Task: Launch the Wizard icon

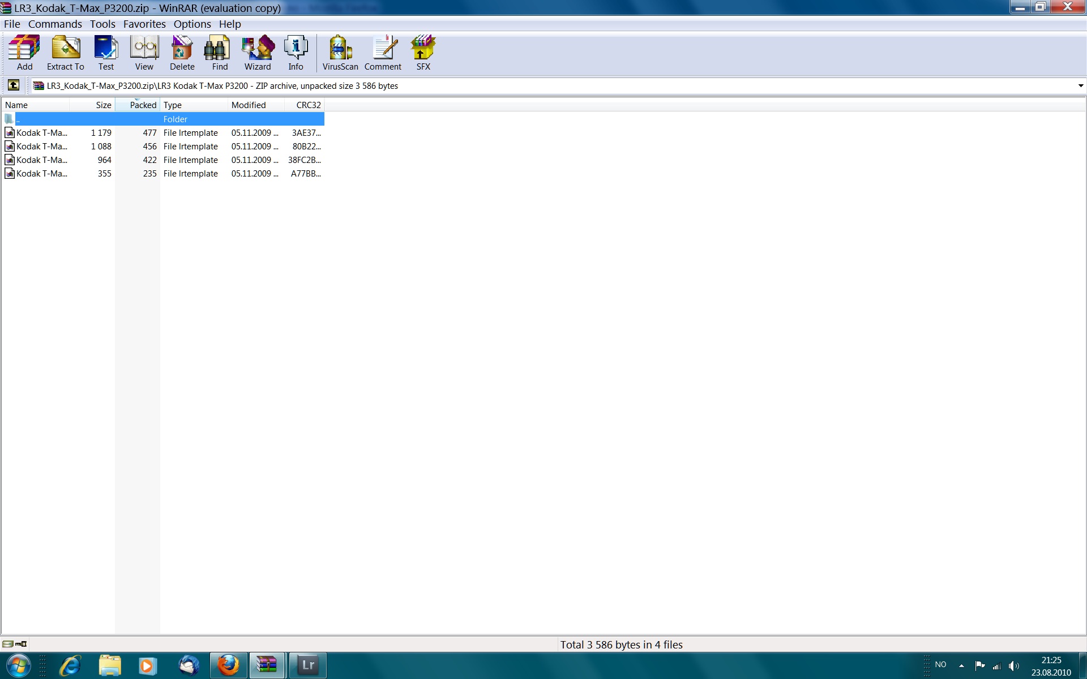Action: pos(258,53)
